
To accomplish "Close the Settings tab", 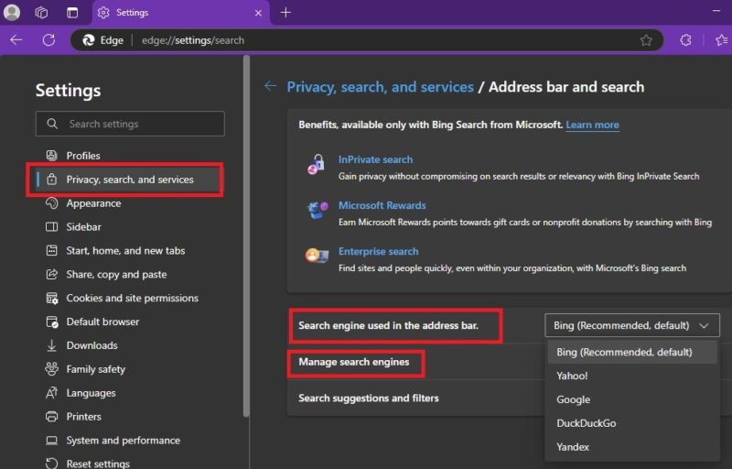I will [258, 13].
